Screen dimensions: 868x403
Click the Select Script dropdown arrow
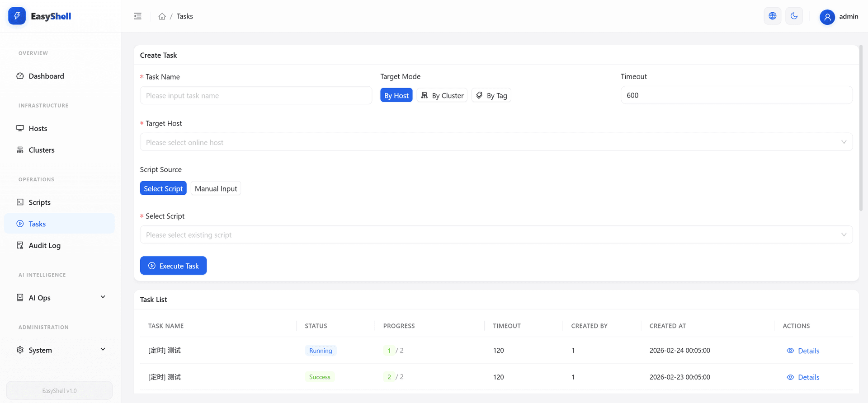[844, 235]
